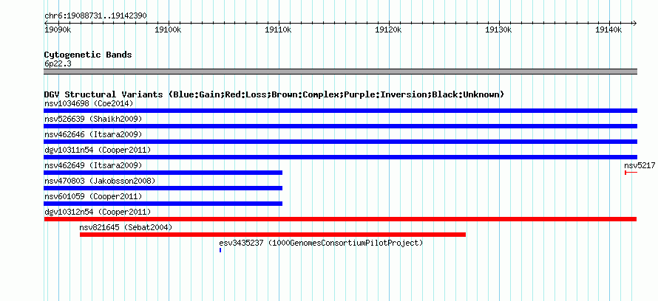This screenshot has height=301, width=658.
Task: Open the nsv821645 (Sebat2004) label
Action: pos(126,227)
